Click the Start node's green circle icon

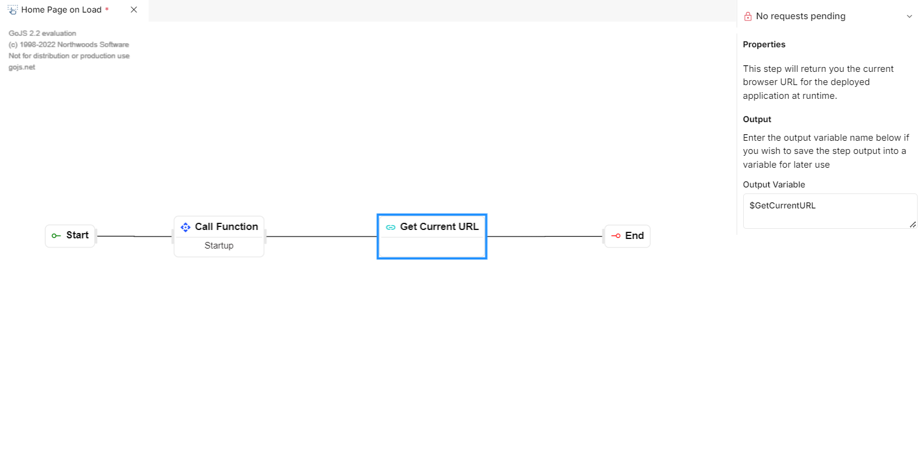coord(56,236)
